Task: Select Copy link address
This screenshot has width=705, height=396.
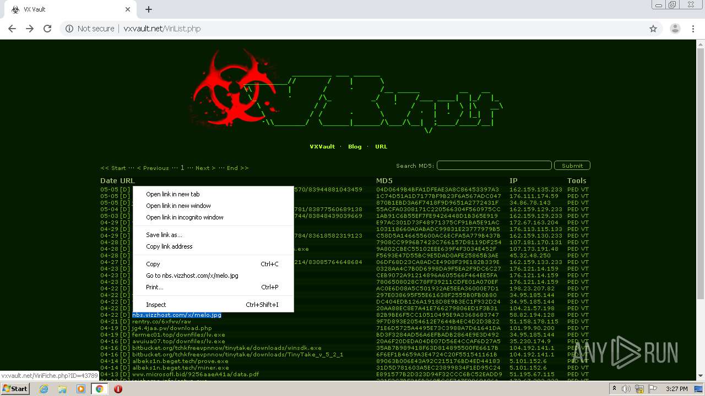Action: (x=213, y=246)
